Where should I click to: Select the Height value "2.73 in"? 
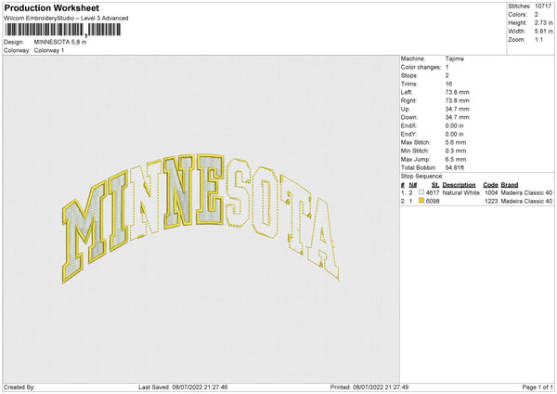coord(543,22)
